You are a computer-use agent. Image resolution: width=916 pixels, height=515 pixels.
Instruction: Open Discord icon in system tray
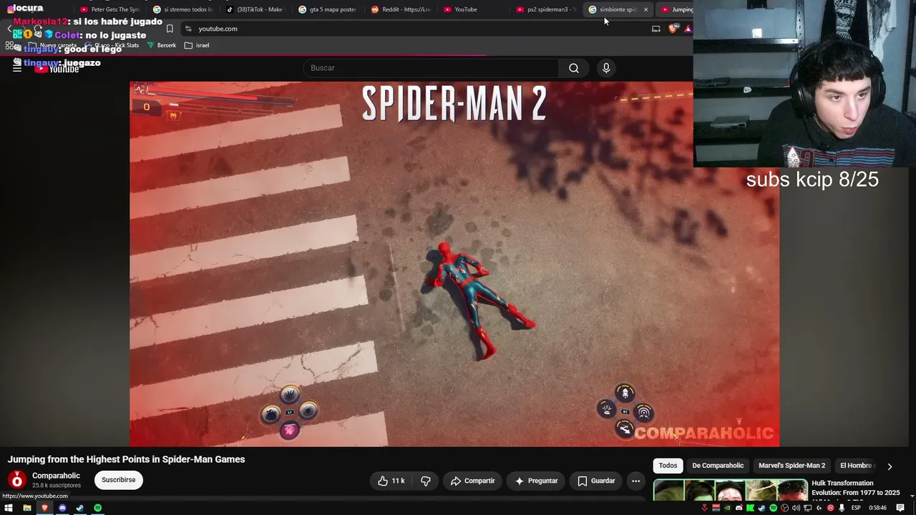pyautogui.click(x=739, y=508)
